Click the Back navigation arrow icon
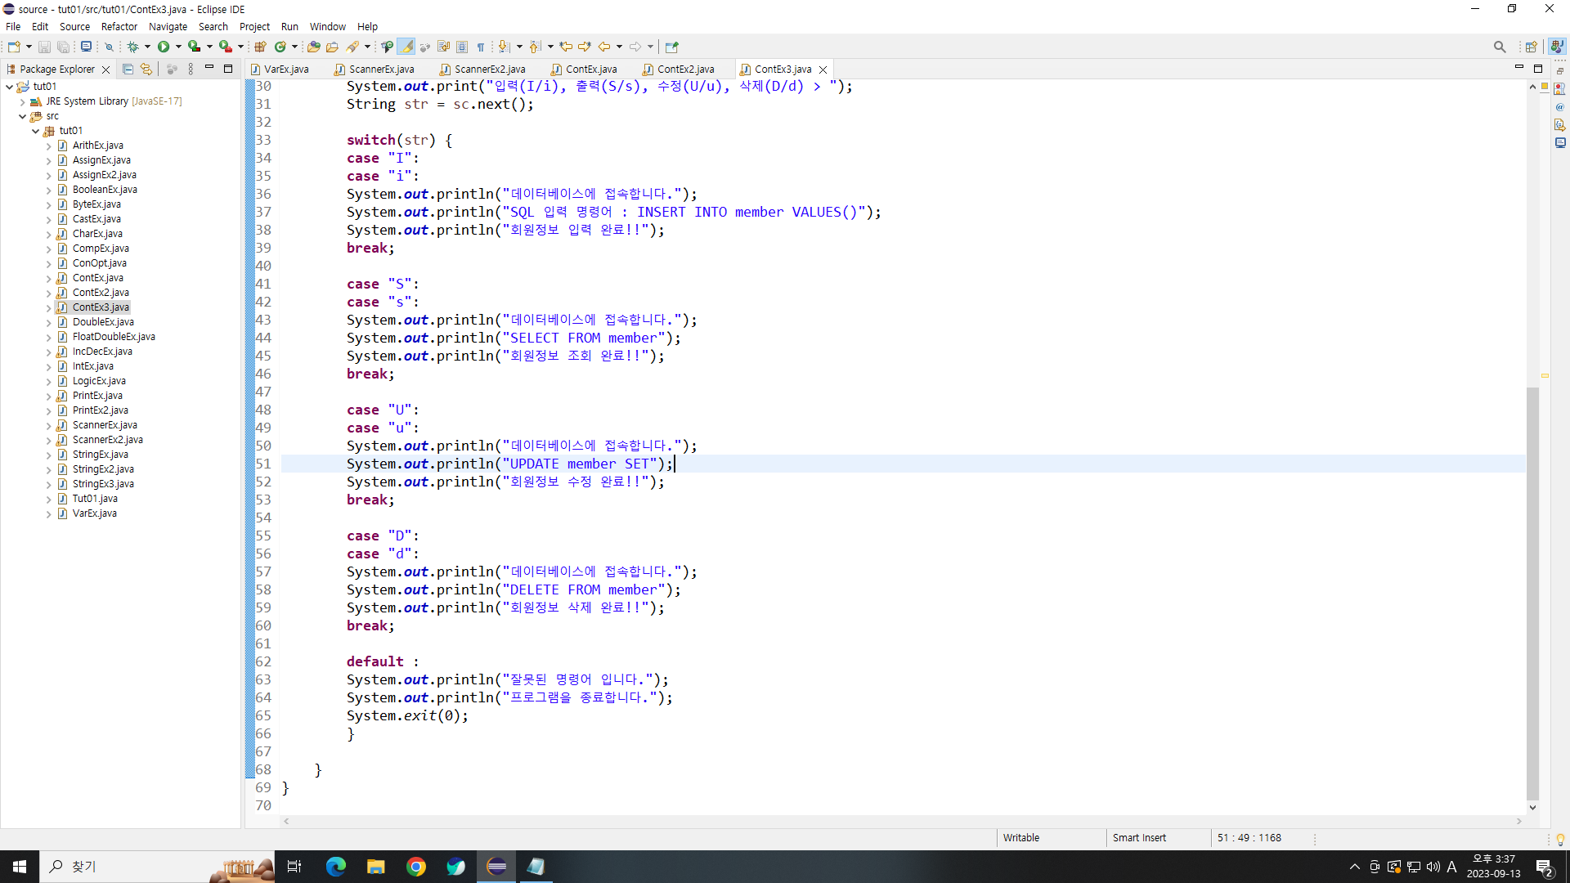 click(x=604, y=47)
